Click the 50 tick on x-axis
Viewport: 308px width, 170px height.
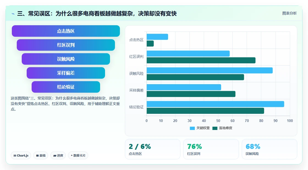(218, 121)
